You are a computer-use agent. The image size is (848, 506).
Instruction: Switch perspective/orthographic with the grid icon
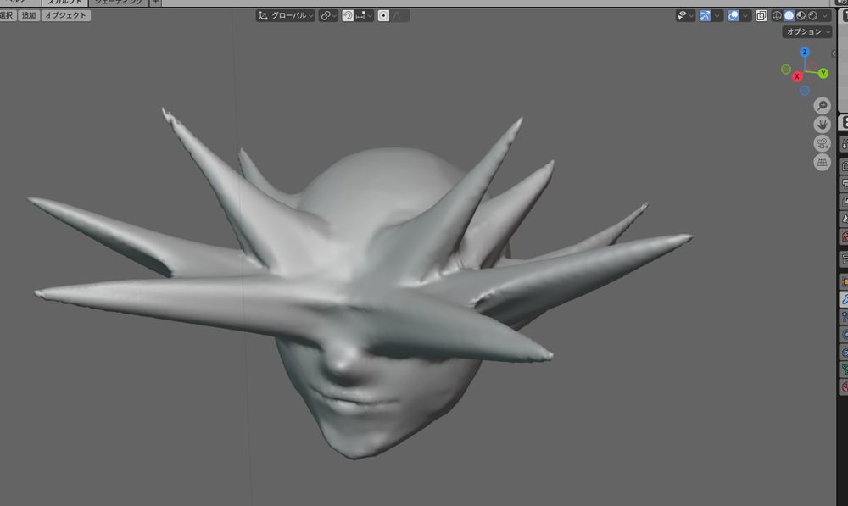pos(822,162)
